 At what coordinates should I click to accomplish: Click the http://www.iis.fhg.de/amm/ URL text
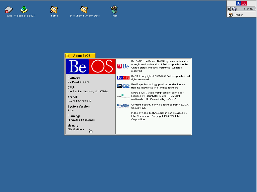(160, 99)
